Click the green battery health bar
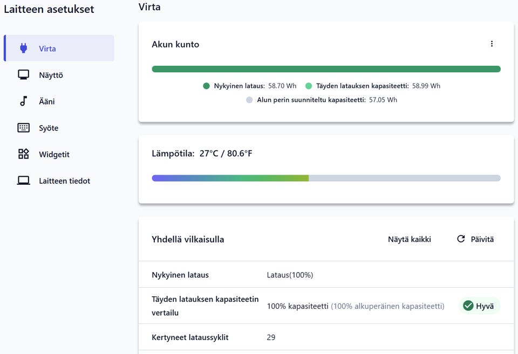This screenshot has width=518, height=354. click(326, 69)
